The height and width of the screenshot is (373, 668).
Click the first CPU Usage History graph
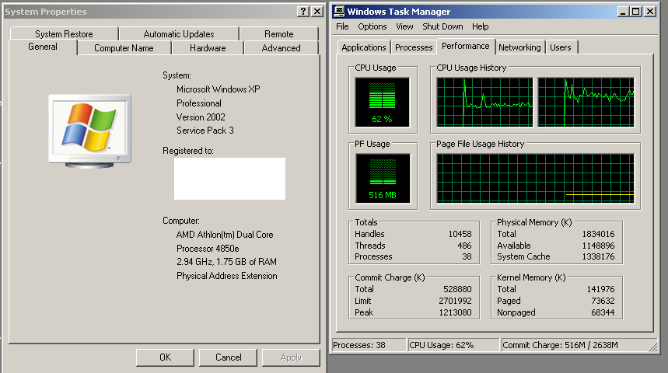(x=484, y=102)
